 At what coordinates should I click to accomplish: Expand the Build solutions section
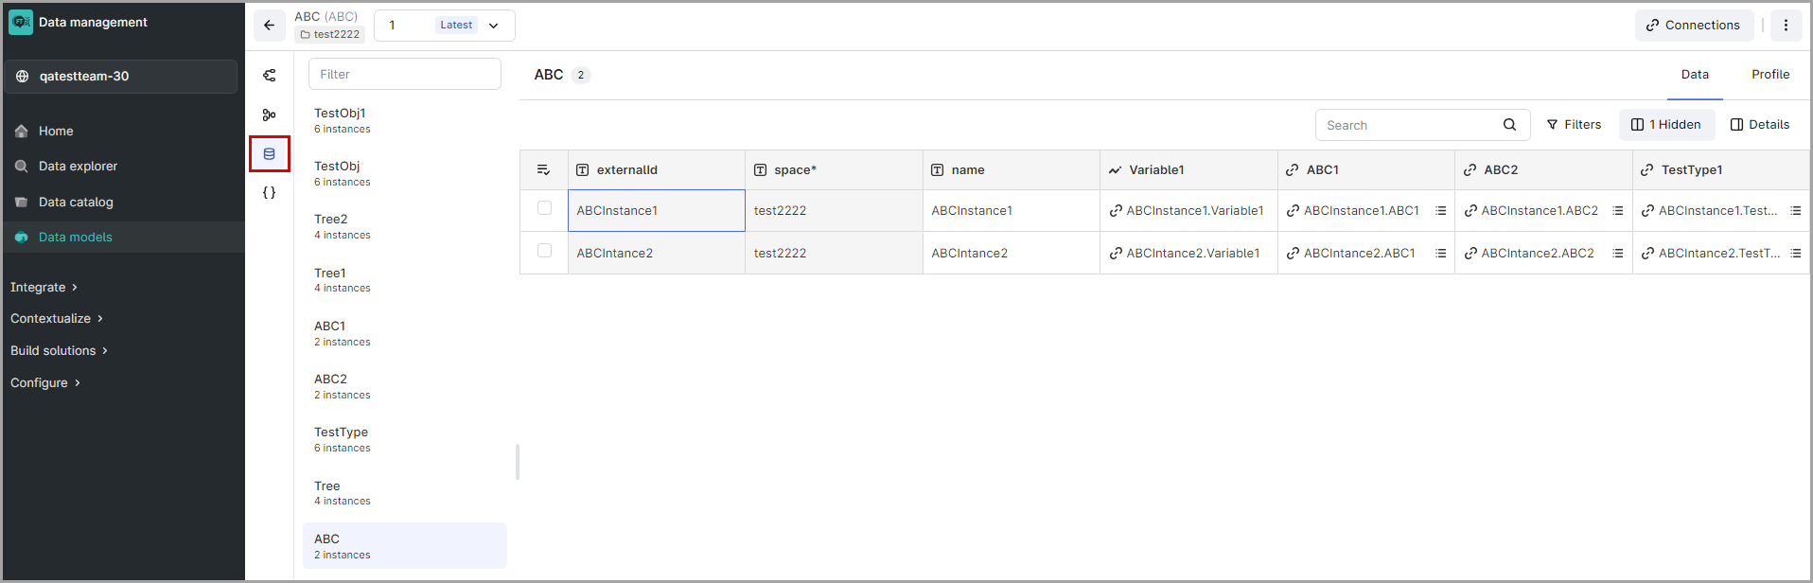click(59, 350)
